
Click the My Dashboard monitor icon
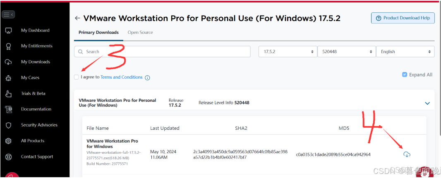[8, 30]
